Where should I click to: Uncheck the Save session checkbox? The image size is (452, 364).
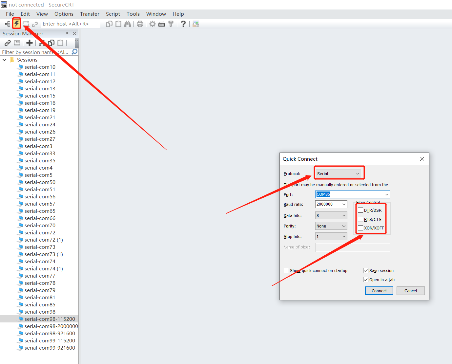click(366, 270)
